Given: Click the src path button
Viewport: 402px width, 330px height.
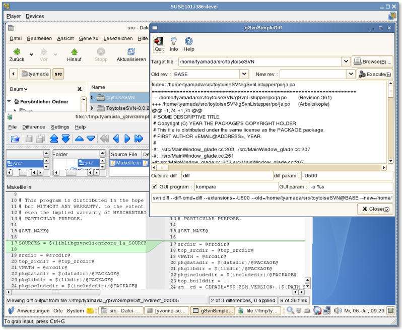Looking at the screenshot, I should pos(58,74).
